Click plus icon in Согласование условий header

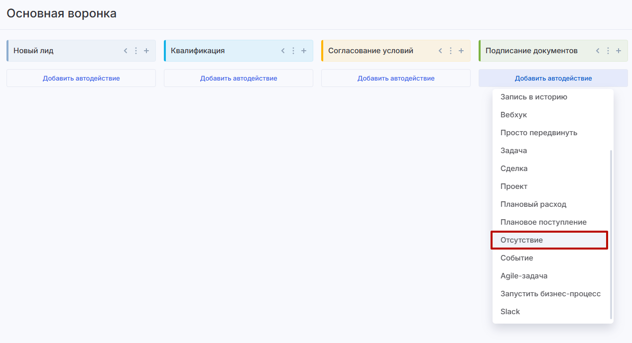[461, 51]
